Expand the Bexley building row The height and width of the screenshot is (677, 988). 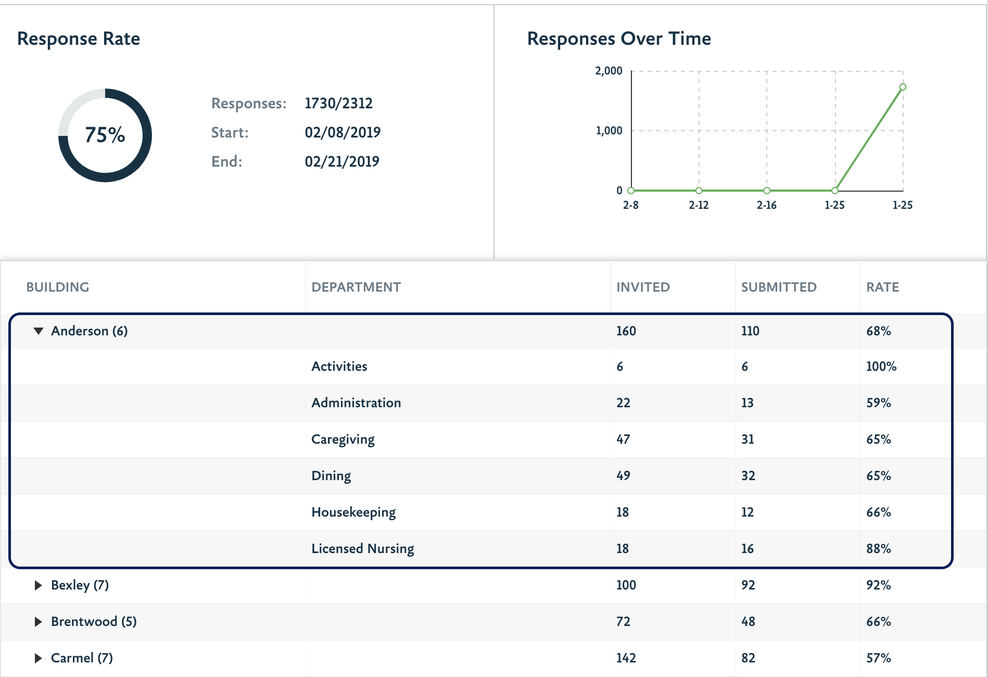38,585
